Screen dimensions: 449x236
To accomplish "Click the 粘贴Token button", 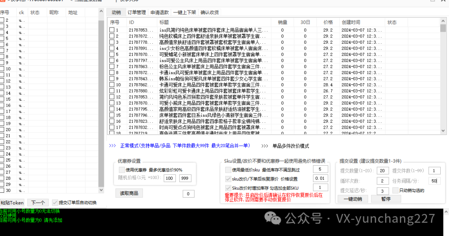I will tap(12, 203).
